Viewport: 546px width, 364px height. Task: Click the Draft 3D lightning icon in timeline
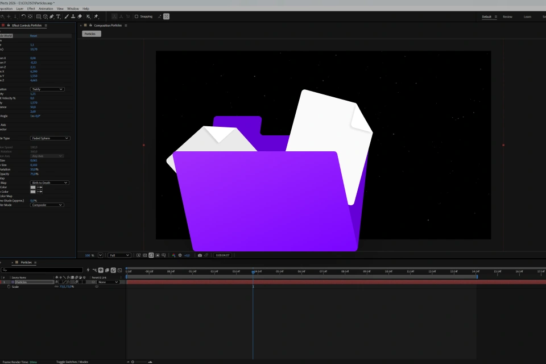point(88,270)
